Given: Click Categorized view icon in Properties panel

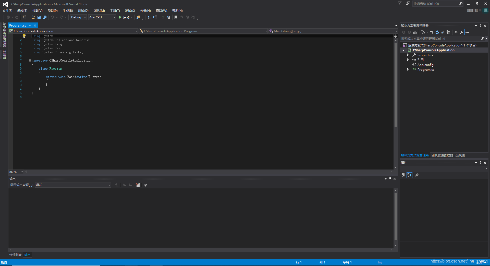Looking at the screenshot, I should click(x=403, y=175).
